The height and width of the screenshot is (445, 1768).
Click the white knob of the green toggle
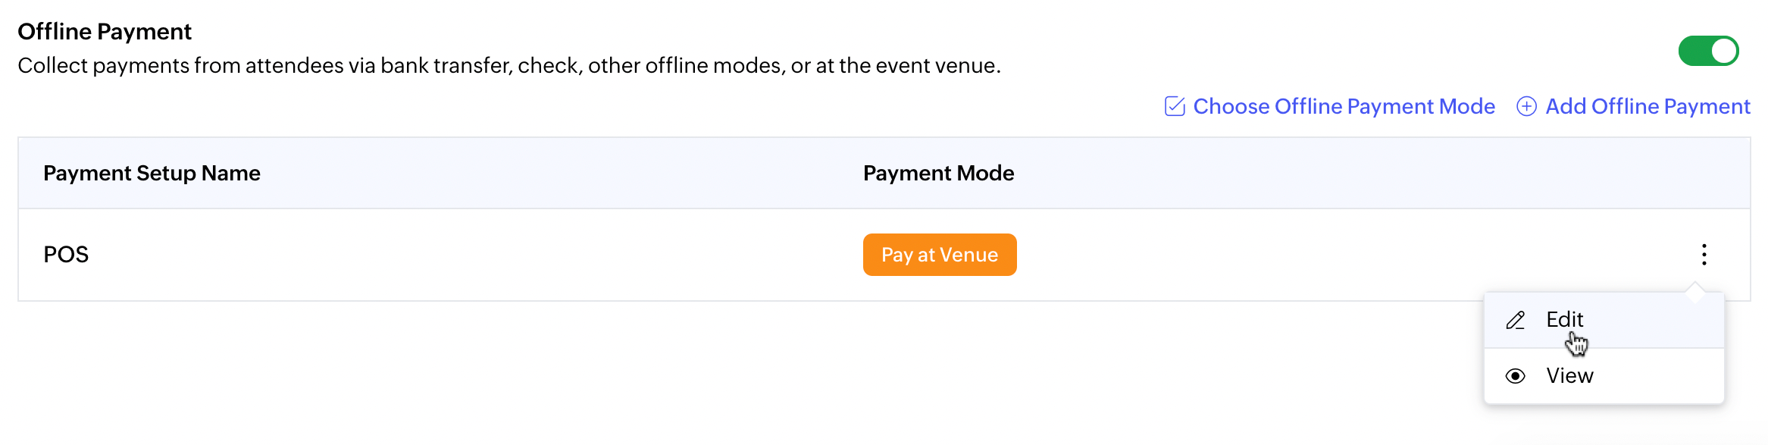(x=1723, y=51)
